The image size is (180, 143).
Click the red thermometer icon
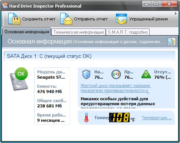pos(86,117)
